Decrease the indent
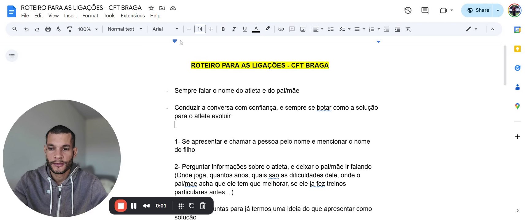Viewport: 527px width, 220px height. [x=387, y=29]
